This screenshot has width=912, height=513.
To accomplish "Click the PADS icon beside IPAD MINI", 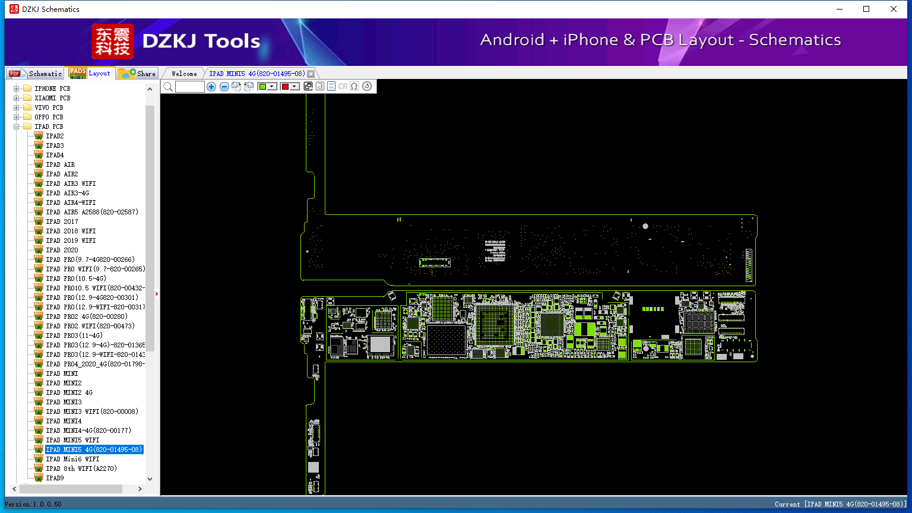I will (x=39, y=373).
